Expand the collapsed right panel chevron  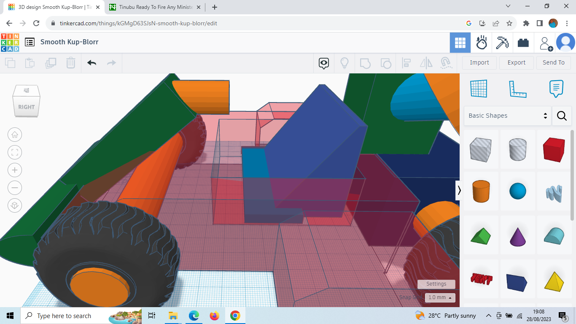point(459,190)
